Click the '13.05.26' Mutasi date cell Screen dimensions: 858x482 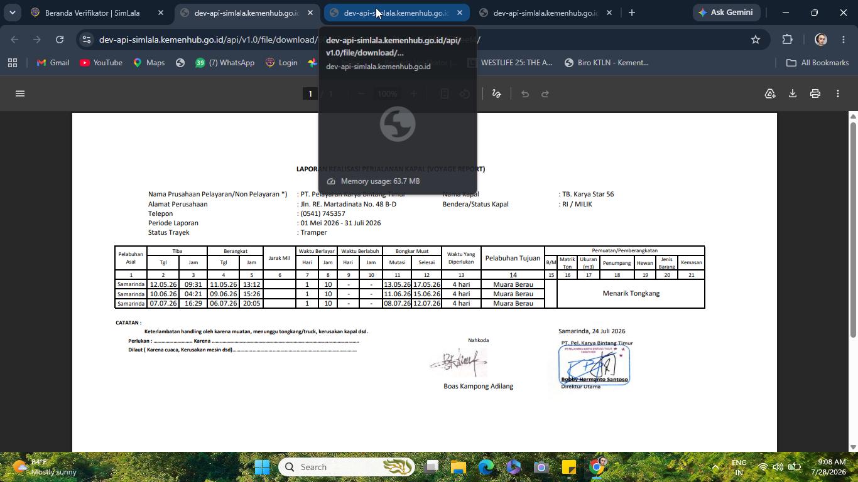[397, 284]
